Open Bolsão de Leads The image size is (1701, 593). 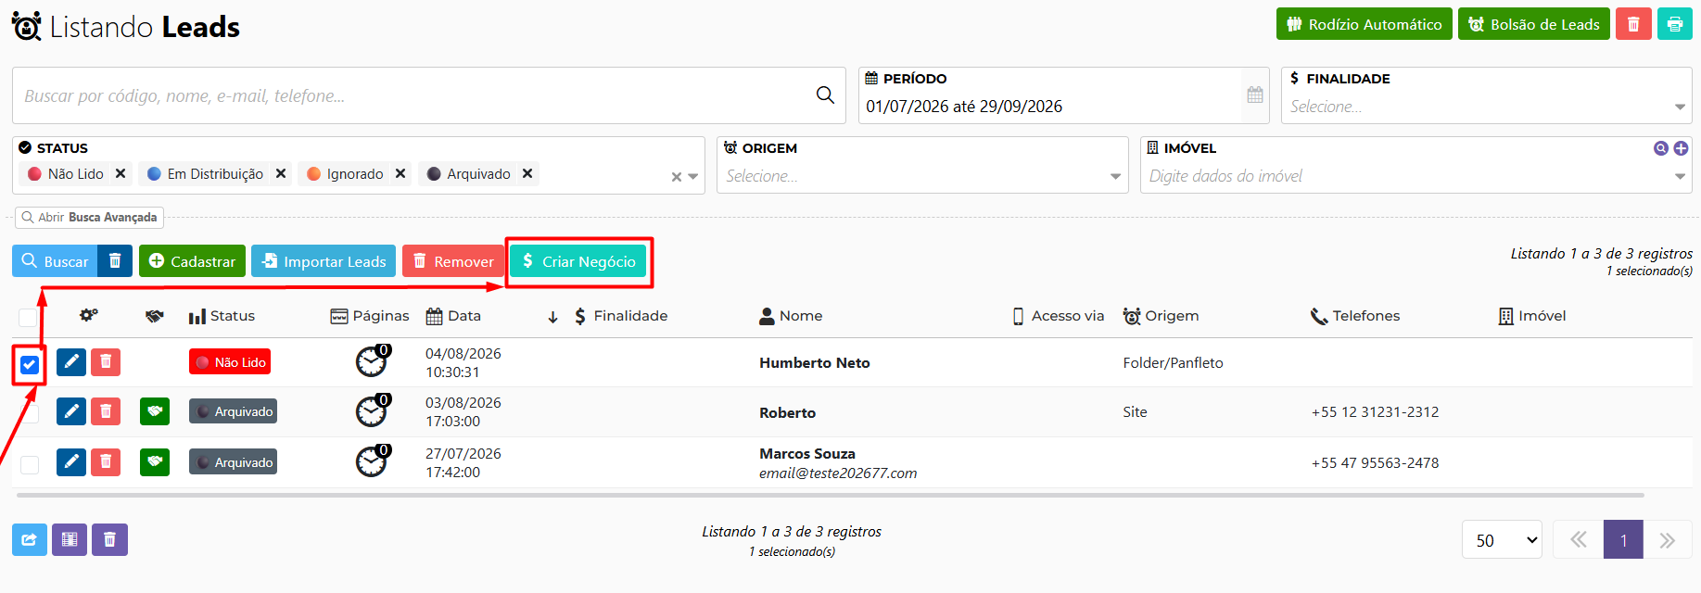point(1534,24)
